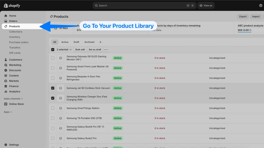Screen dimensions: 264x148
Task: Click the Shopify logo in top bar
Action: (x=12, y=6)
